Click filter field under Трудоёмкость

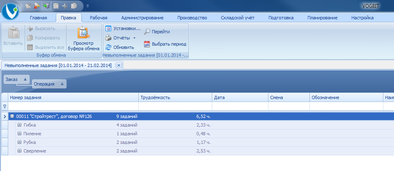tap(175, 106)
